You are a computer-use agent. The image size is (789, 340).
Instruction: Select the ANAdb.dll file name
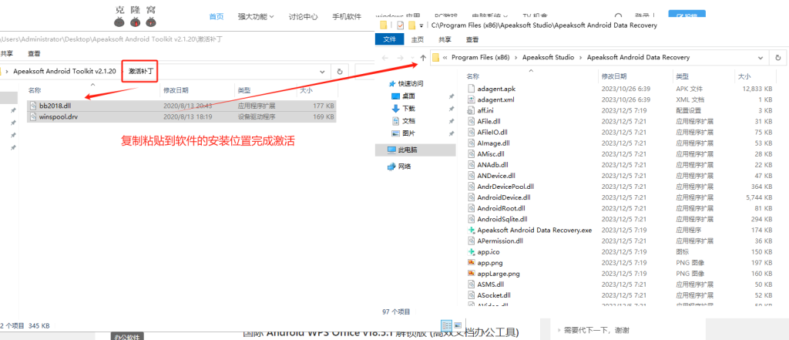coord(492,165)
